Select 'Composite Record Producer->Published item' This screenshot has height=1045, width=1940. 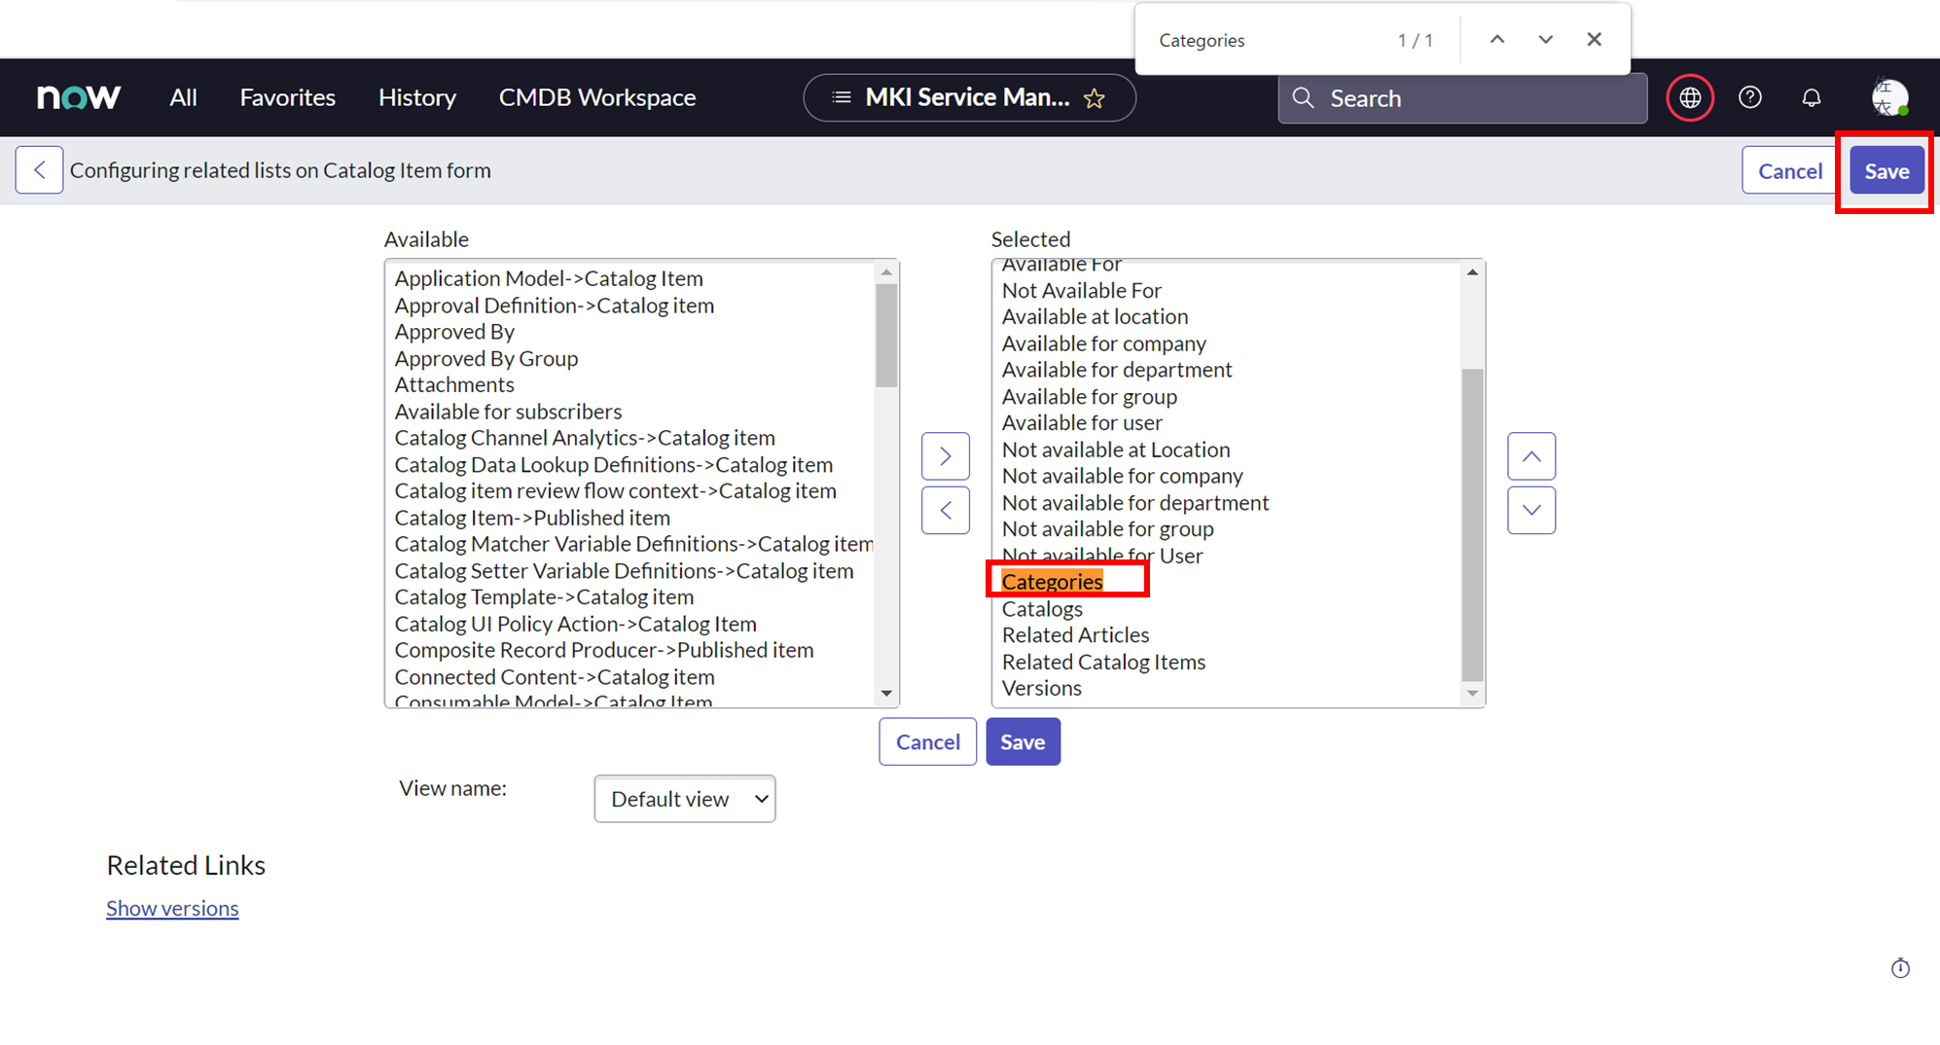click(604, 651)
